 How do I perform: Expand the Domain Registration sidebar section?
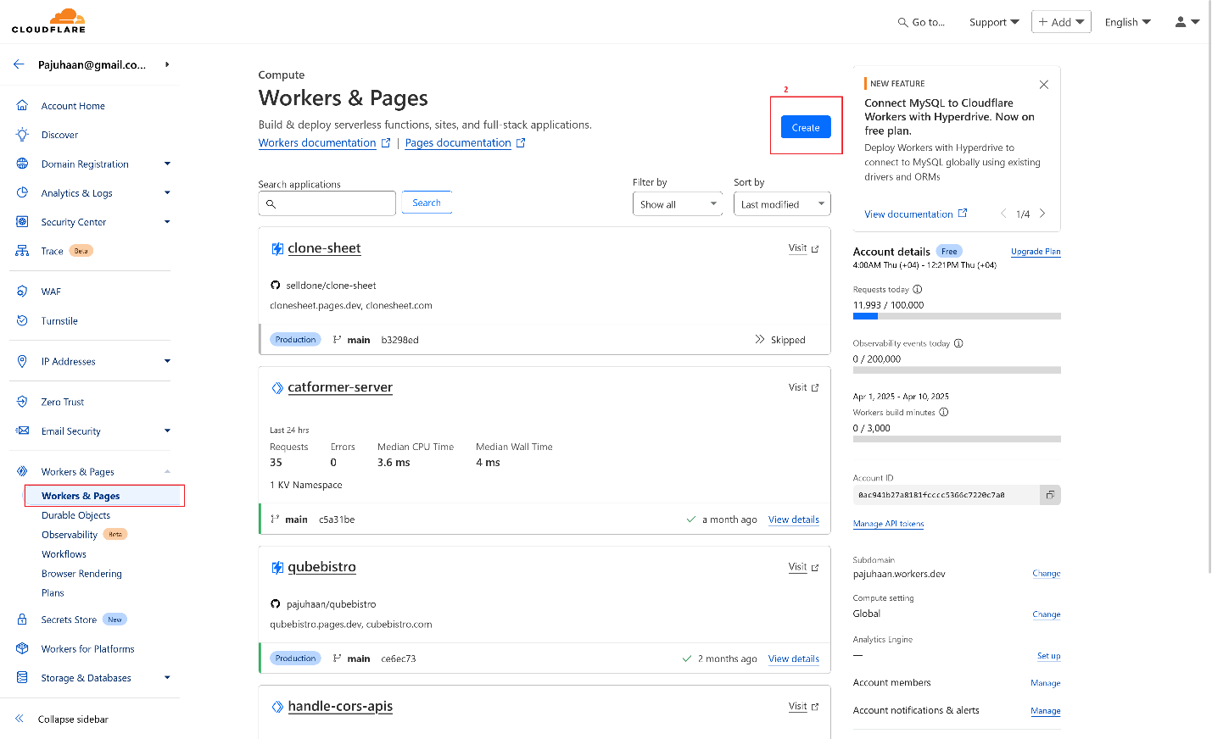tap(167, 164)
